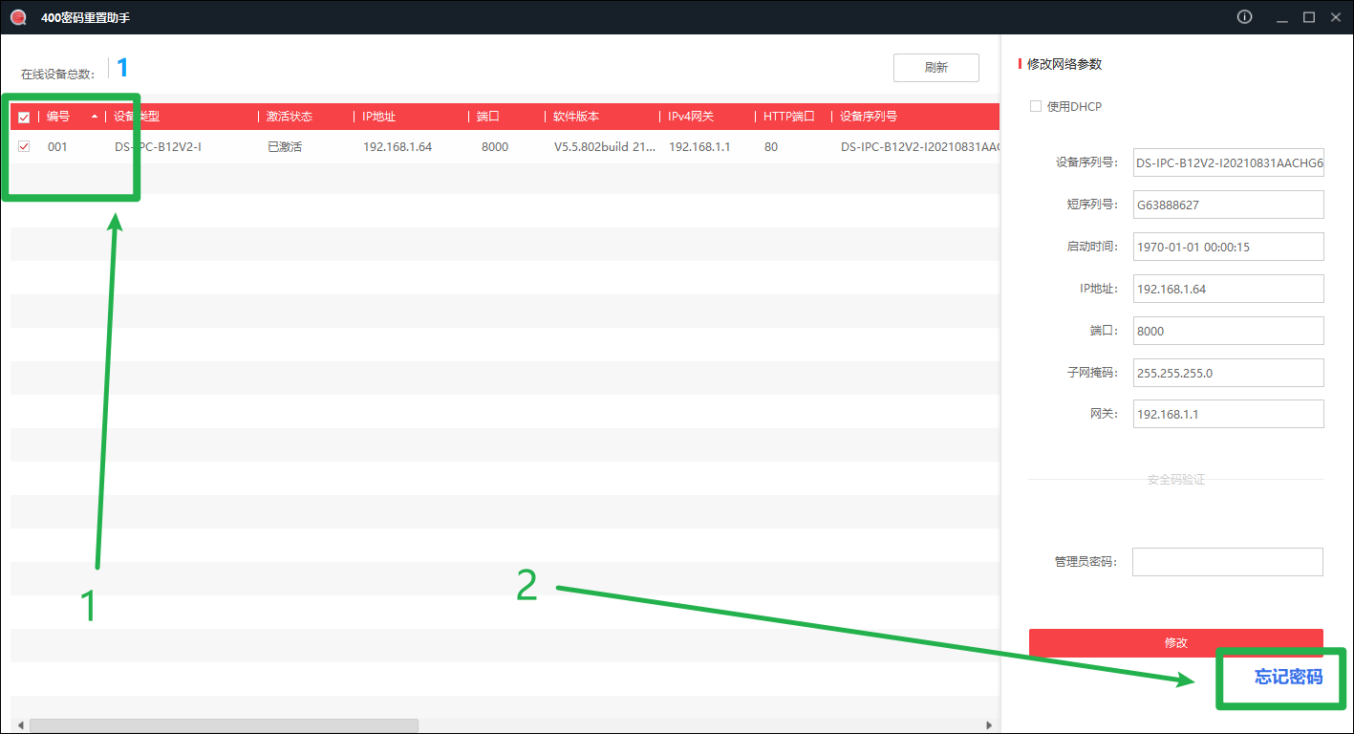1354x734 pixels.
Task: Select the V5.5.802build version cell
Action: 605,147
